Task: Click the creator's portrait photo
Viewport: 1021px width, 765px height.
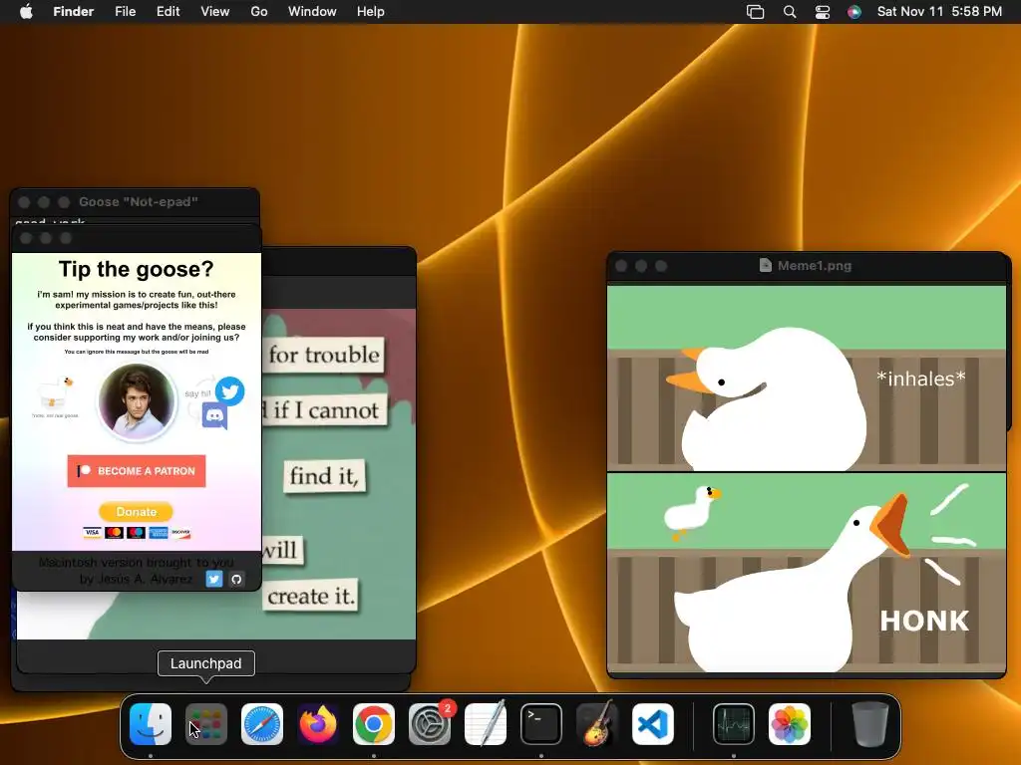Action: pos(137,401)
